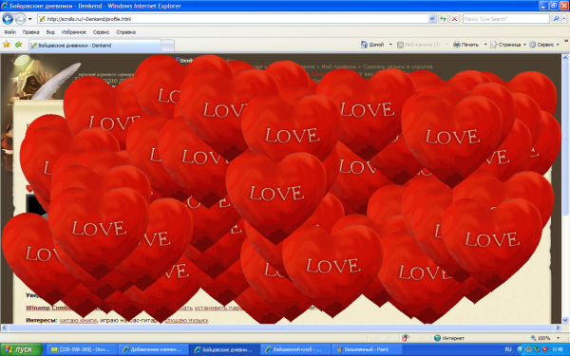
Task: Click the horizontal scrollbar right arrow
Action: tap(558, 328)
